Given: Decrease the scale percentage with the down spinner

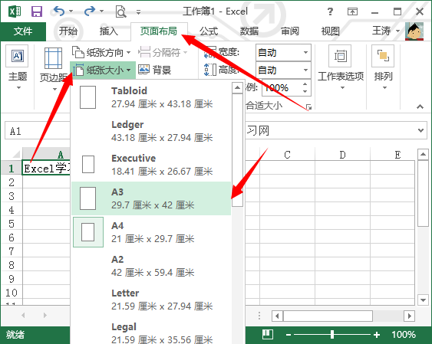Looking at the screenshot, I should coord(305,92).
